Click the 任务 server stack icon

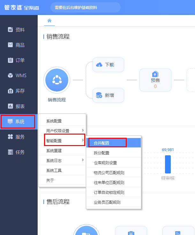point(10,152)
